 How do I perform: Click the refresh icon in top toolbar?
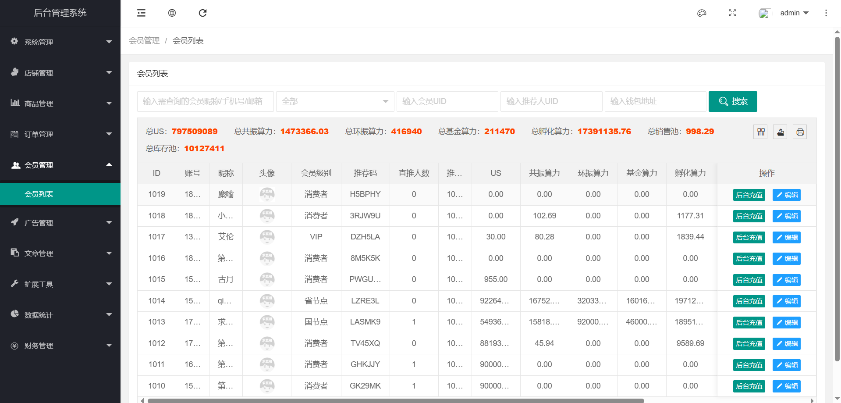(202, 13)
